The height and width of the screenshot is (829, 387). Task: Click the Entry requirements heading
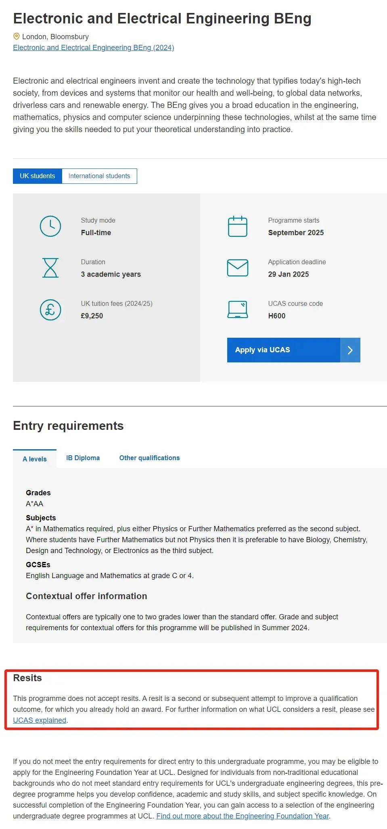tap(68, 426)
